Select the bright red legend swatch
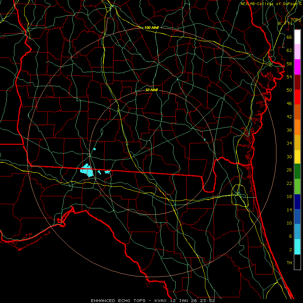The width and height of the screenshot is (303, 303). click(x=297, y=97)
